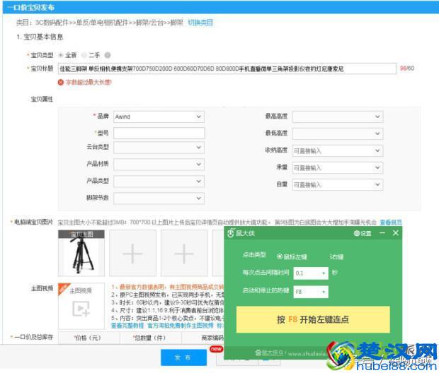Image resolution: width=439 pixels, height=373 pixels.
Task: Minimize the 鼠大侠 window
Action: tap(382, 232)
